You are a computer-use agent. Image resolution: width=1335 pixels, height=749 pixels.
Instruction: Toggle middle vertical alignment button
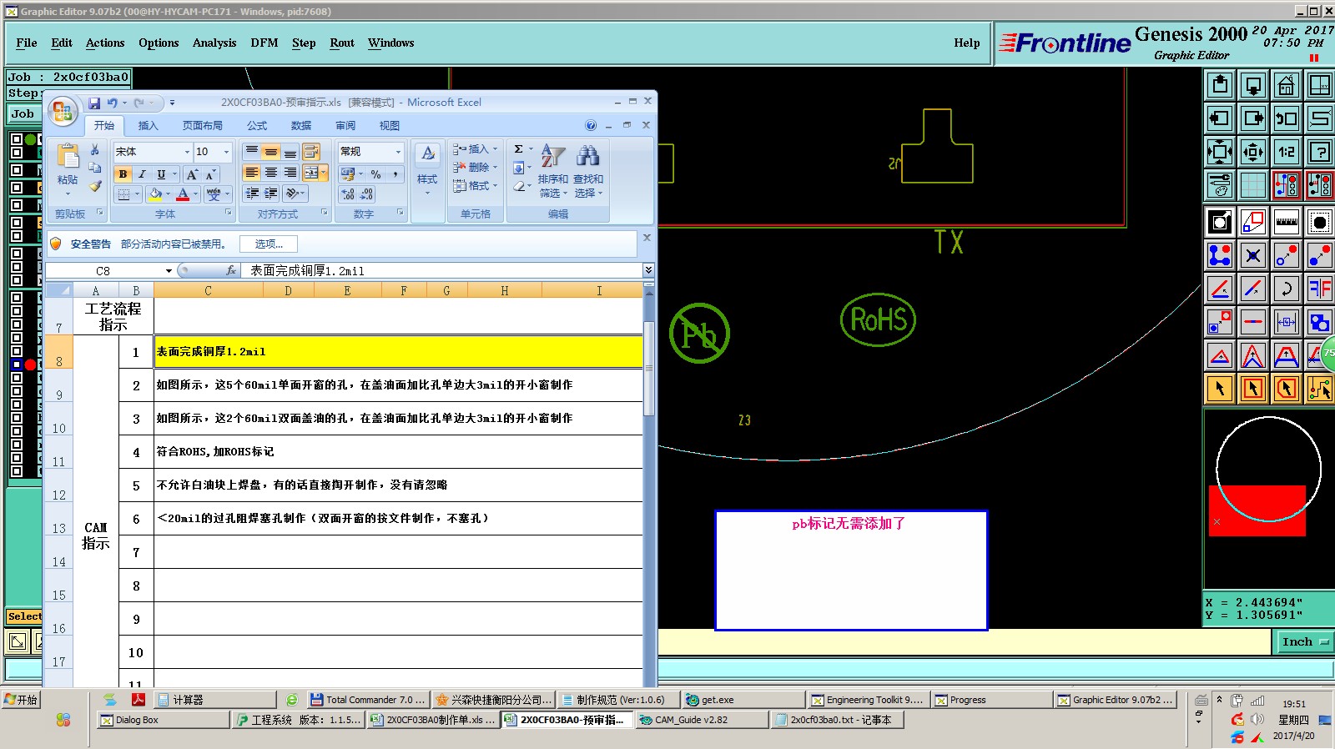pyautogui.click(x=270, y=152)
